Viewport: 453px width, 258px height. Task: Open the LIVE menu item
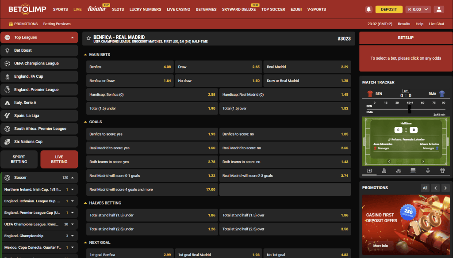click(77, 10)
